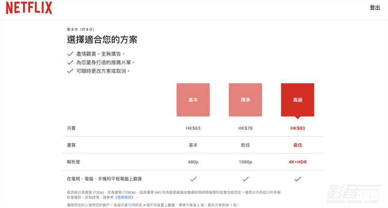Click the 1080p resolution value
The width and height of the screenshot is (388, 208).
tap(245, 162)
